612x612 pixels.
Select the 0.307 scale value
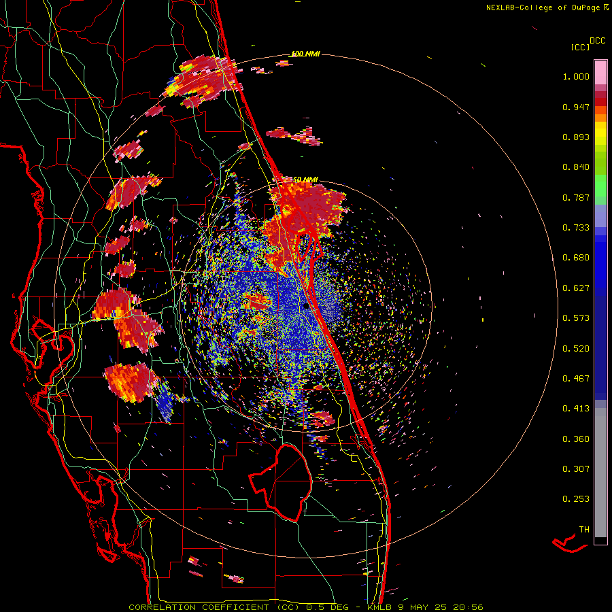pos(576,469)
